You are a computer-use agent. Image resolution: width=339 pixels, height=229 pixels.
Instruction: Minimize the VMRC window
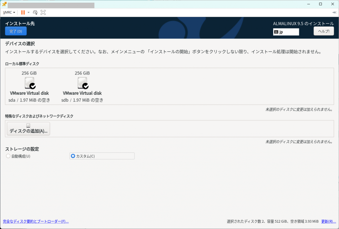[309, 4]
